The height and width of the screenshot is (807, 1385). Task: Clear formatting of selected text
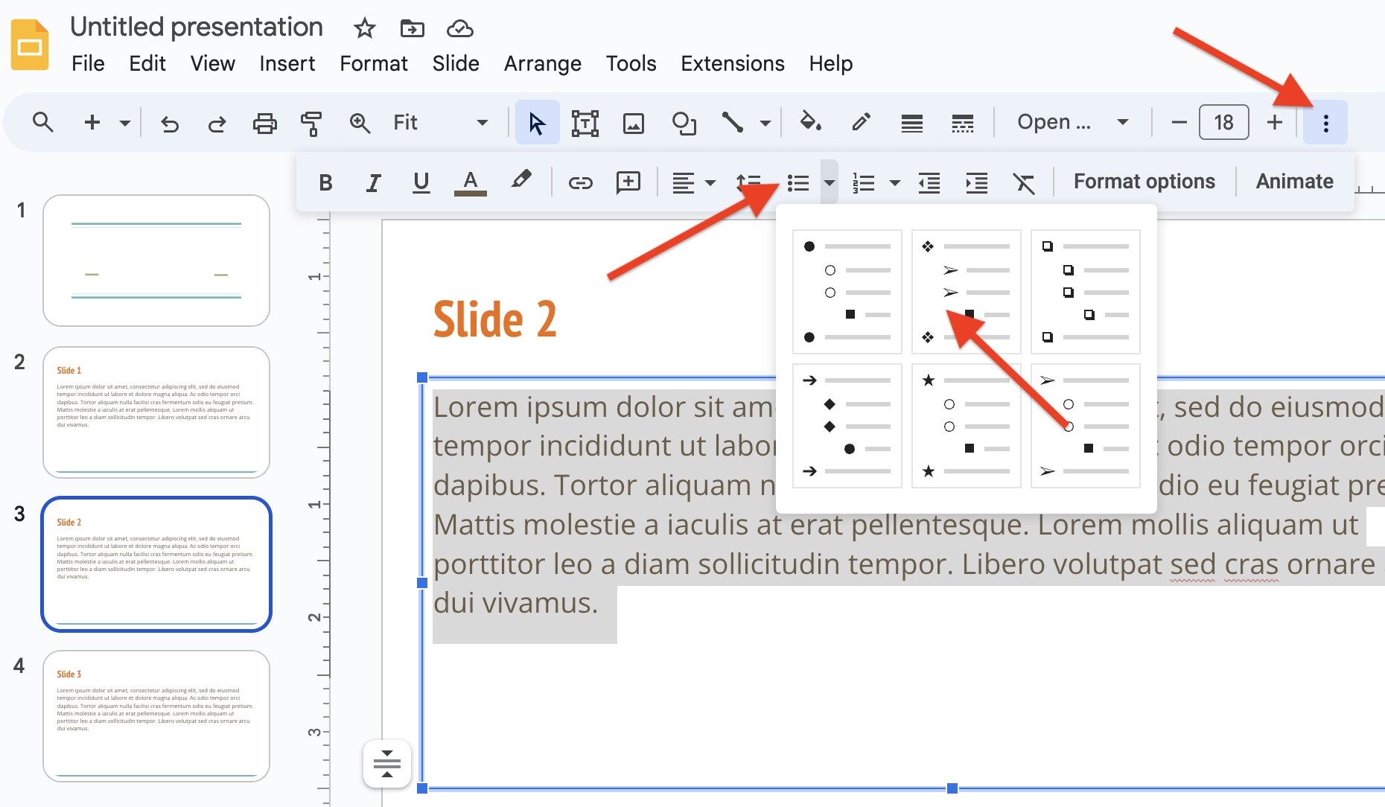click(x=1025, y=181)
